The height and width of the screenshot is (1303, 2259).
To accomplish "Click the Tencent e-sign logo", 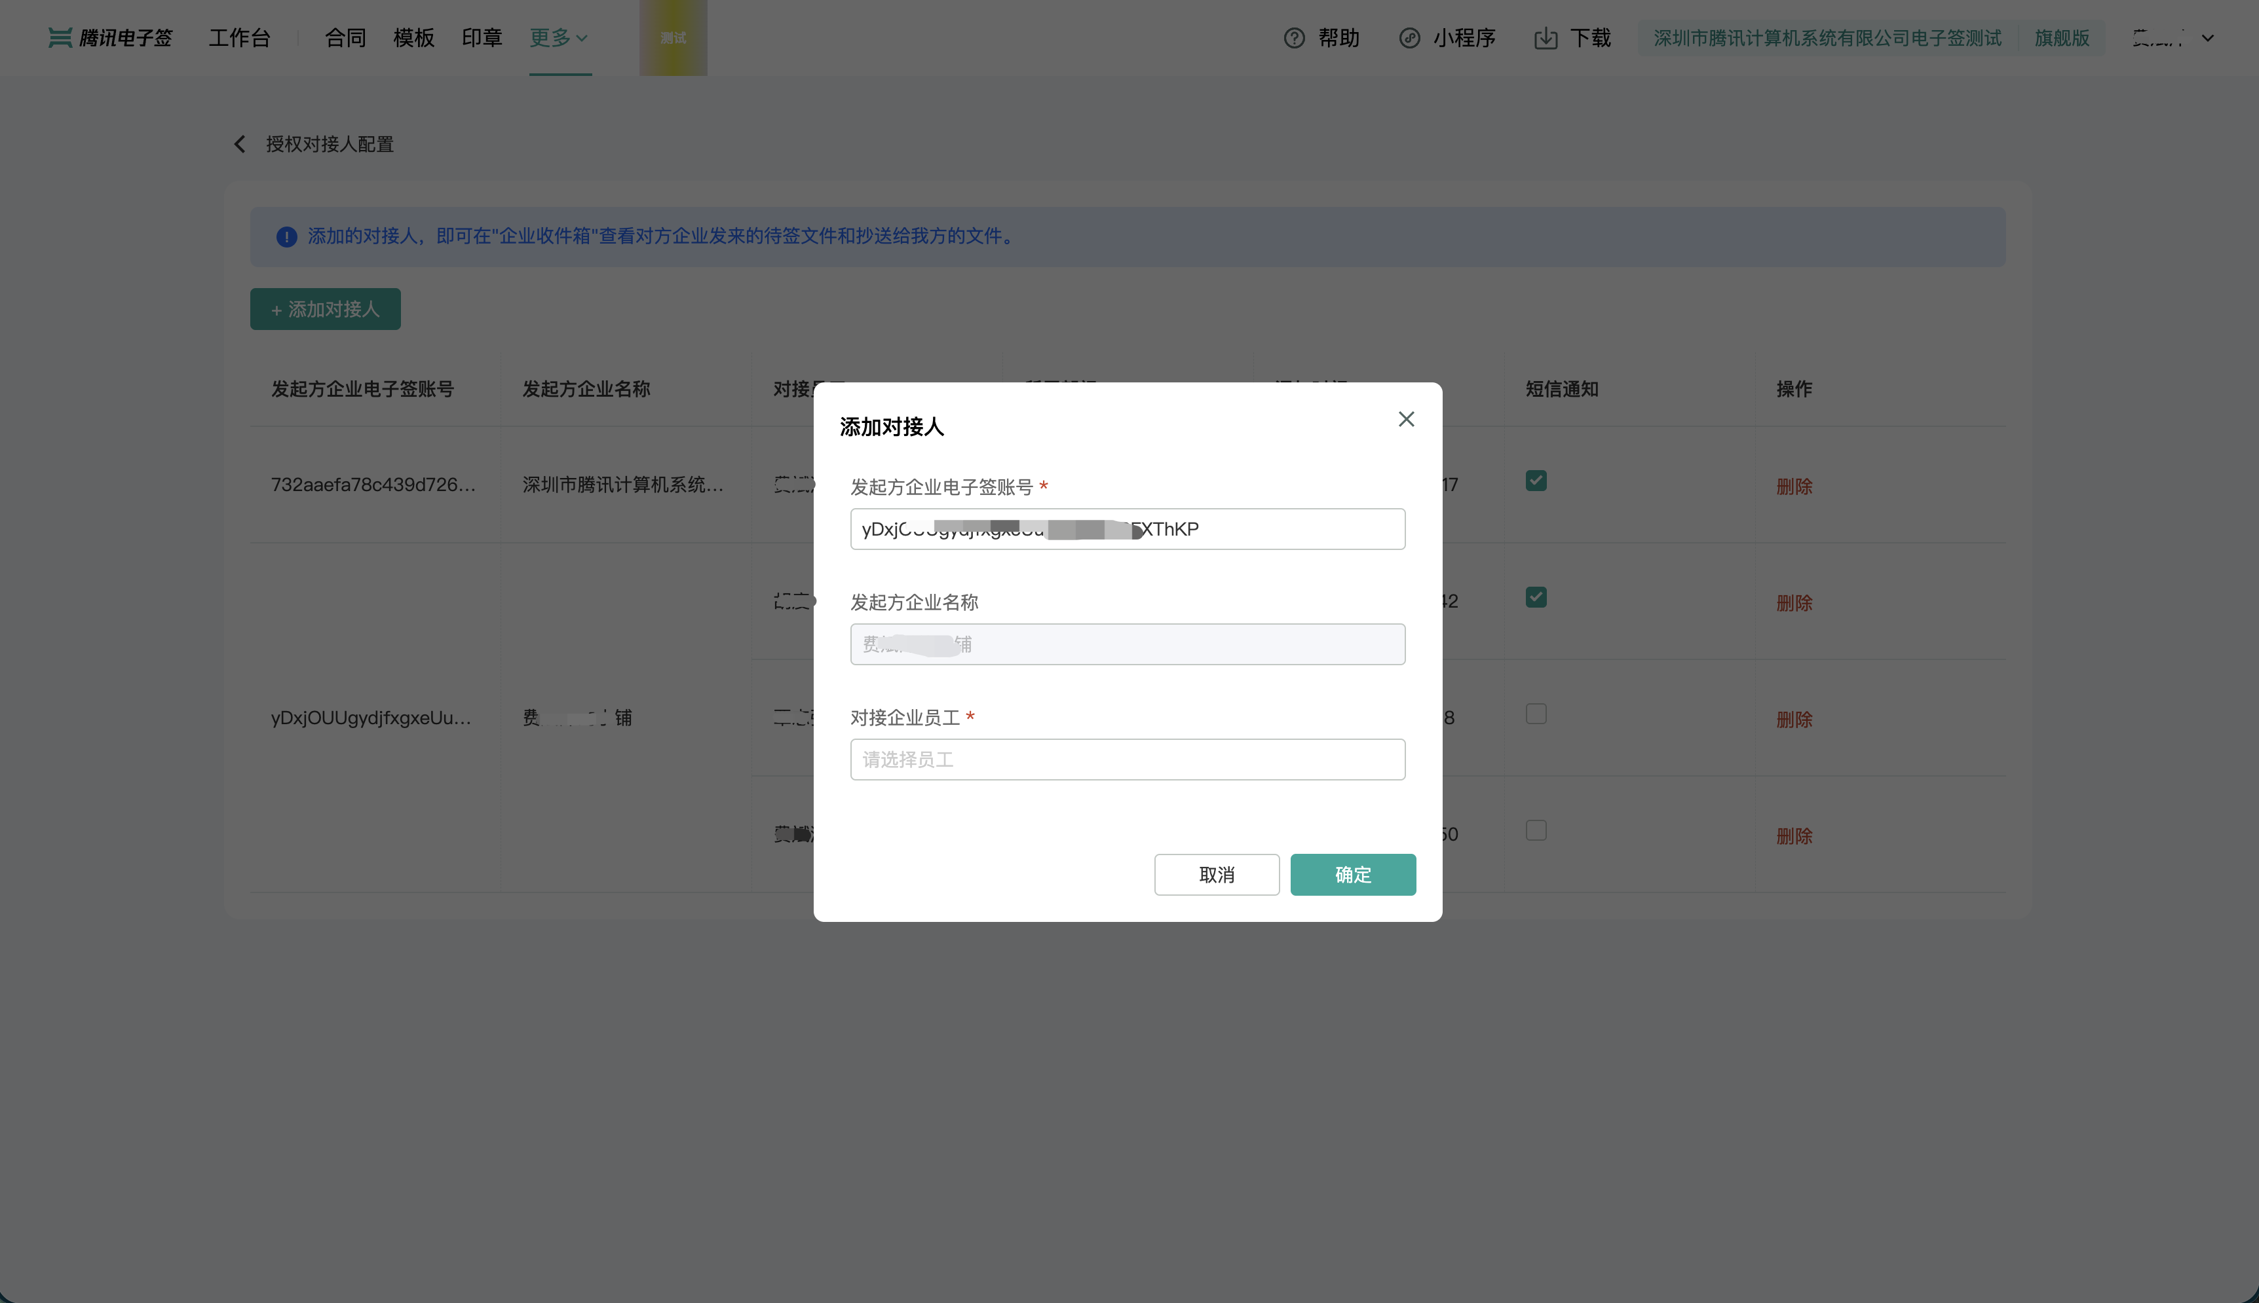I will click(x=109, y=37).
